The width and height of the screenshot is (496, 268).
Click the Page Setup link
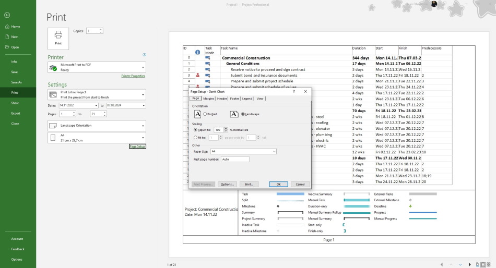(137, 147)
